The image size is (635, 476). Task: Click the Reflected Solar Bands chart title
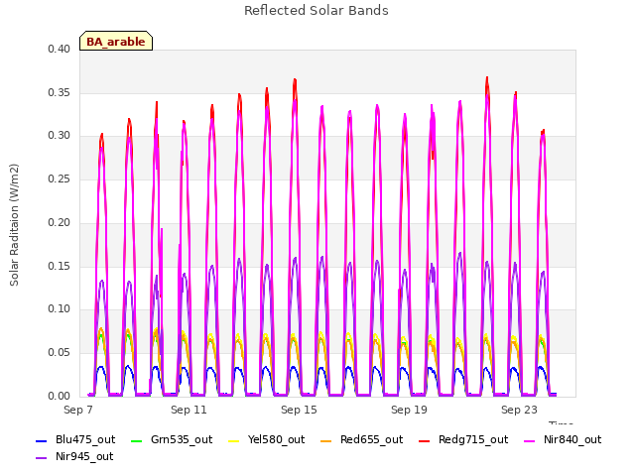(x=317, y=11)
